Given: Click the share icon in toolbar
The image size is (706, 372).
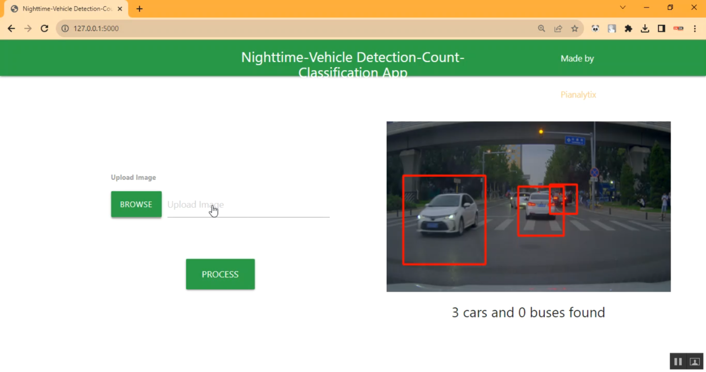Looking at the screenshot, I should pos(558,28).
